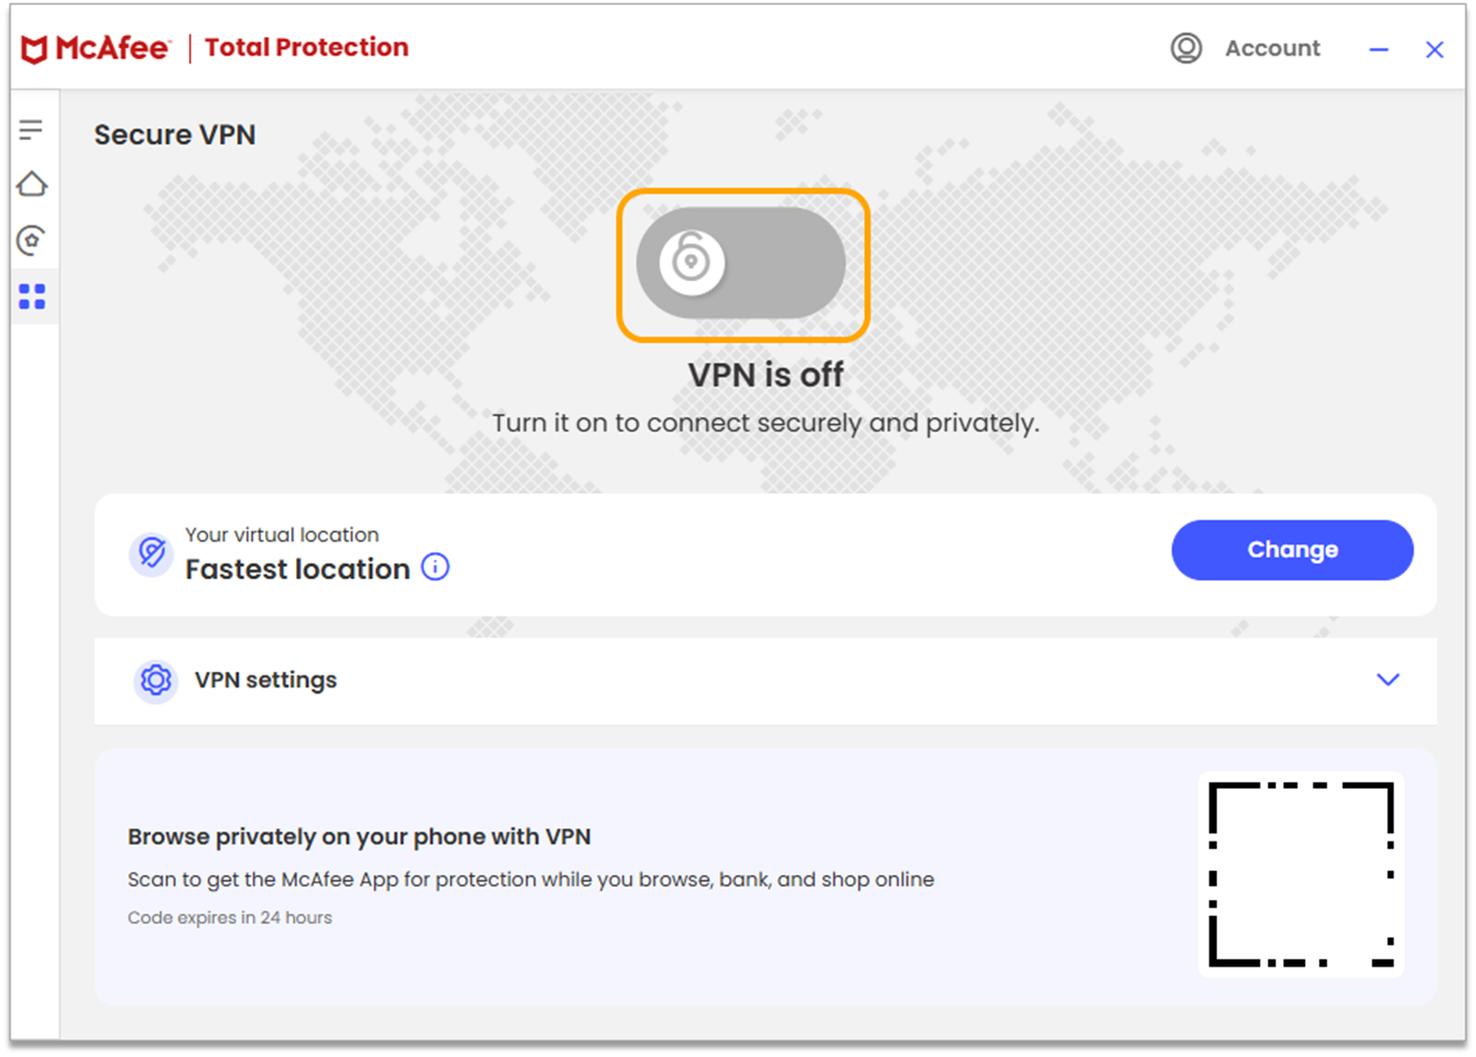Image resolution: width=1476 pixels, height=1057 pixels.
Task: Click the QR code for the McAfee App
Action: (x=1300, y=874)
